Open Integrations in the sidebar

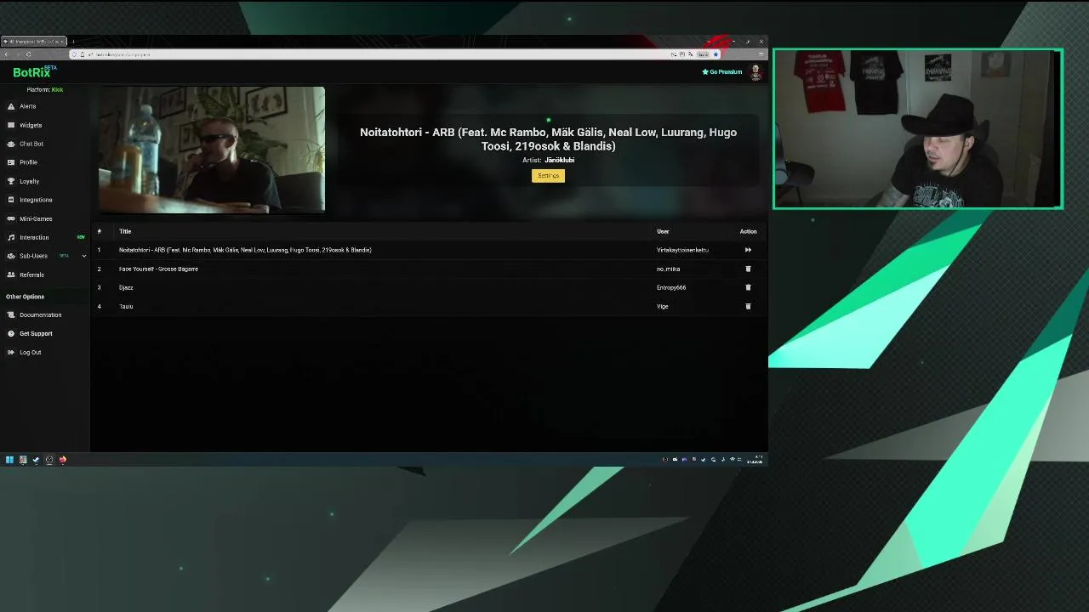click(36, 200)
